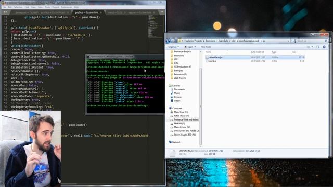Click the 2020 Projects folder icon
This screenshot has width=333, height=187.
(x=172, y=78)
